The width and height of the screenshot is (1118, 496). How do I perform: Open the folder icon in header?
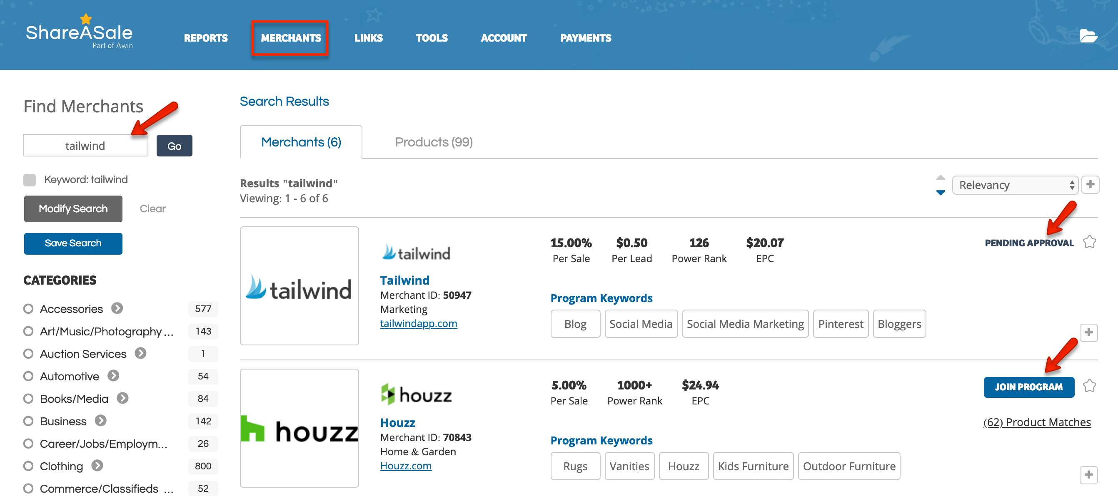coord(1088,35)
